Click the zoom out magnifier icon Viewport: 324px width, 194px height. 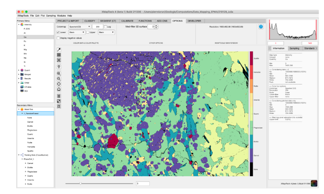pos(59,79)
